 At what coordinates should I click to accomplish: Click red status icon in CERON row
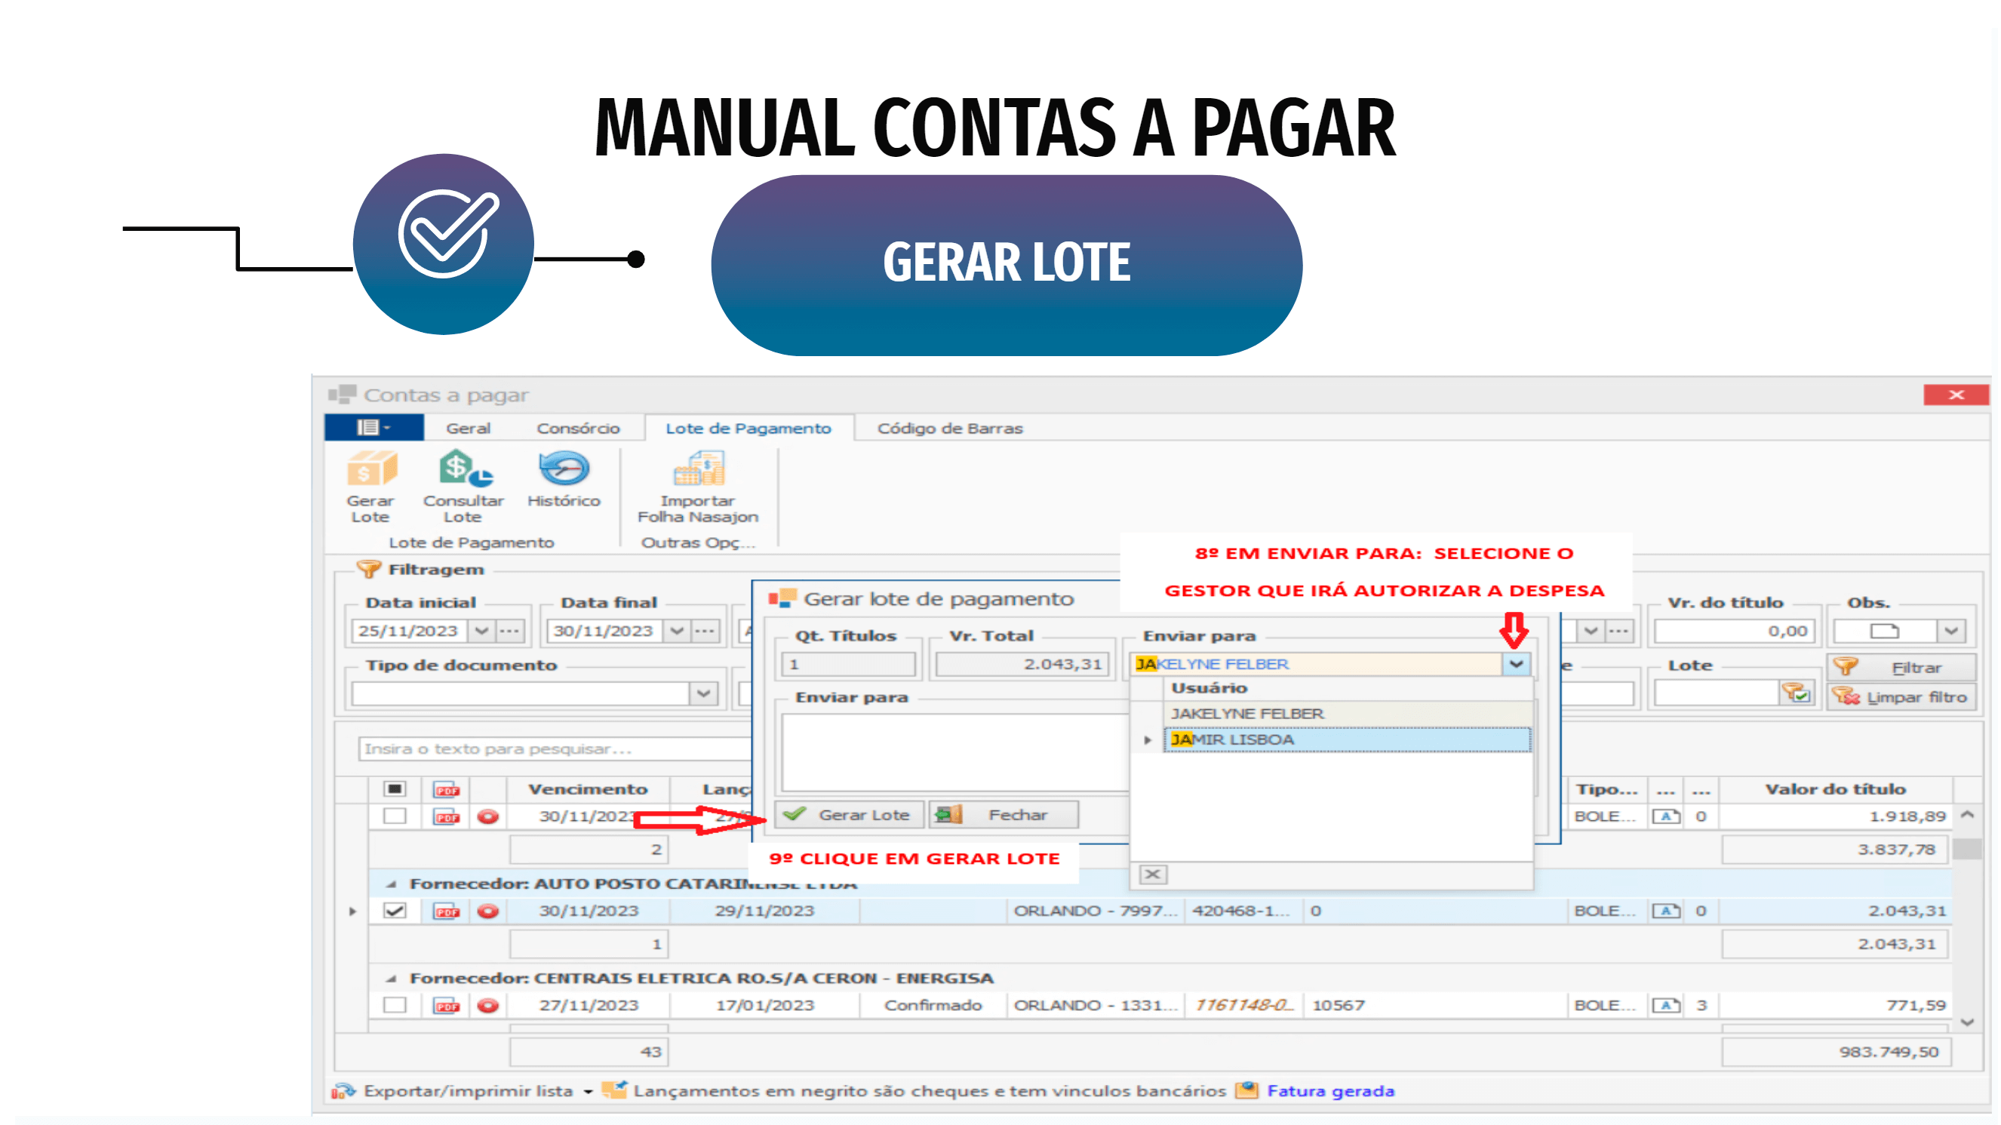pyautogui.click(x=488, y=1006)
